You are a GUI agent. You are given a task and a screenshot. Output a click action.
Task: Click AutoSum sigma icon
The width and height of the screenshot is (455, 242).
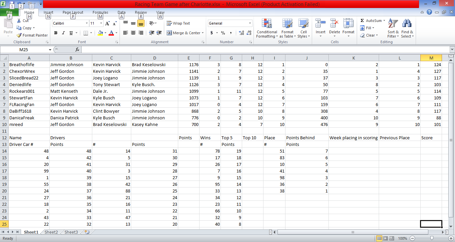(x=362, y=21)
